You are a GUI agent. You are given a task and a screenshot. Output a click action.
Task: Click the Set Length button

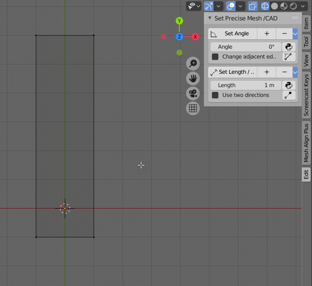[233, 72]
